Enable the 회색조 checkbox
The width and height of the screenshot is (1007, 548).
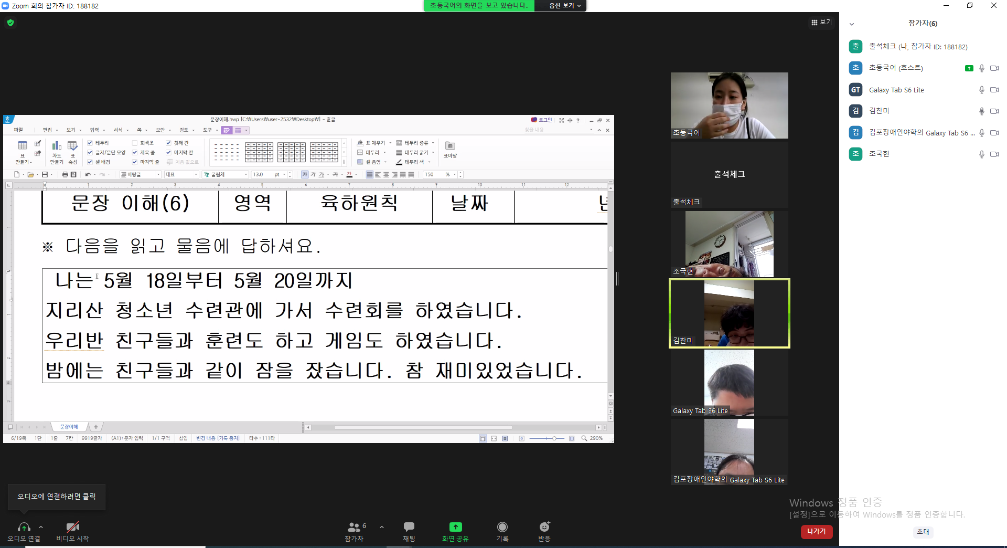point(135,143)
